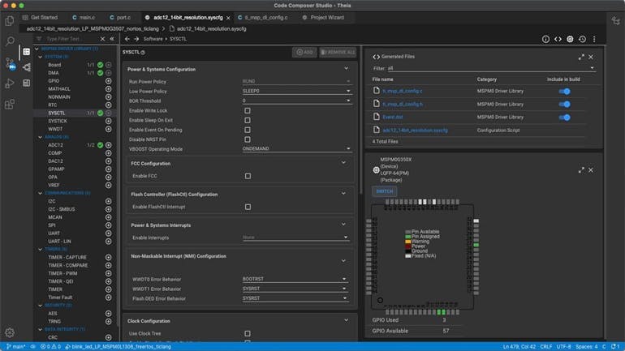
Task: Open the Search icon in activity bar
Action: coord(10,41)
